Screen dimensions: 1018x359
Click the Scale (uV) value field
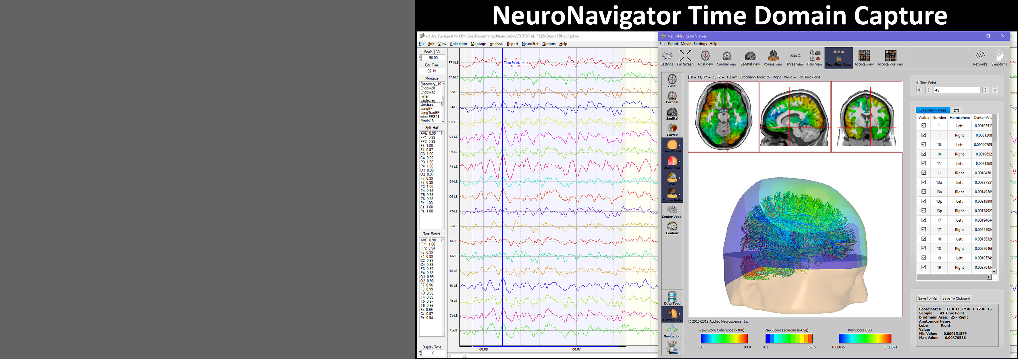point(433,58)
